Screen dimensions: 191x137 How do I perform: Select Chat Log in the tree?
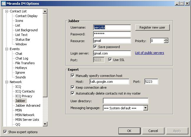(x=22, y=58)
